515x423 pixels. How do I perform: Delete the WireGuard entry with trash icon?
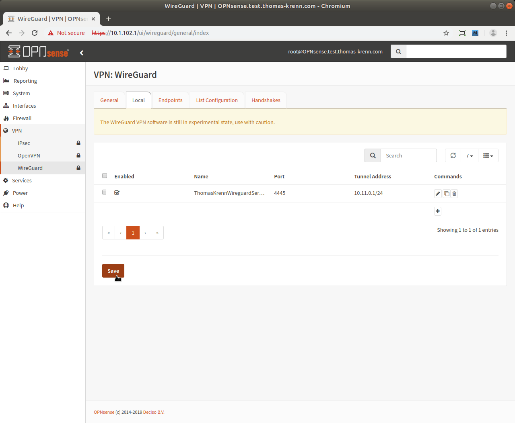point(454,194)
